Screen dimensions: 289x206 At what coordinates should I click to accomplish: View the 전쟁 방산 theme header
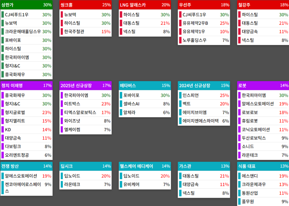[x=26, y=166]
